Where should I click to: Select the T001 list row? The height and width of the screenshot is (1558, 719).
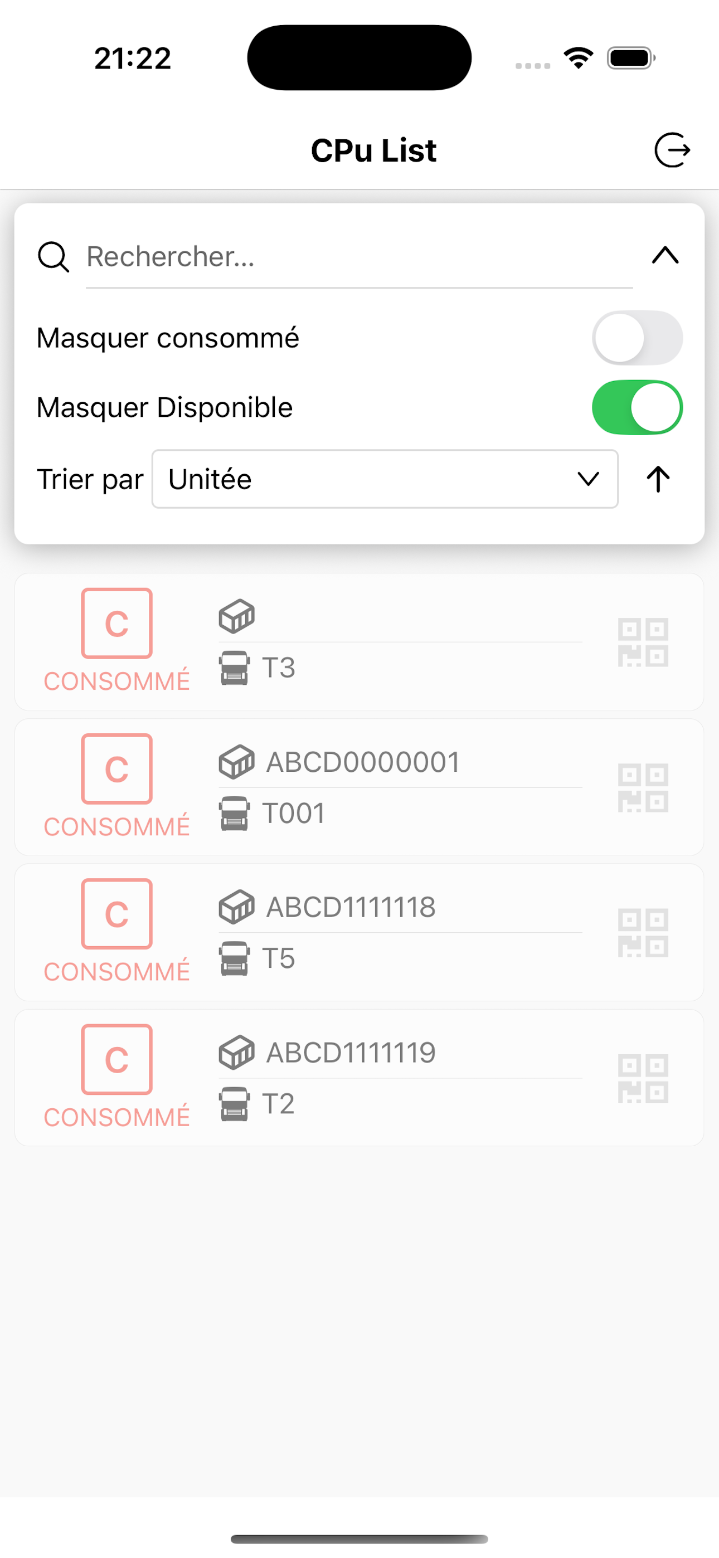coord(359,787)
